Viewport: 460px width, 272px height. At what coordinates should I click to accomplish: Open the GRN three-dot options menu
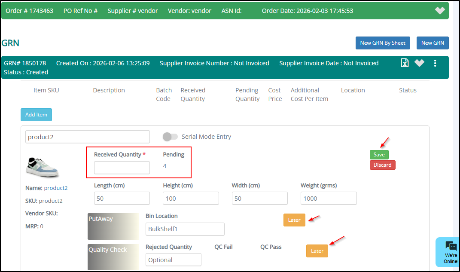(x=435, y=63)
